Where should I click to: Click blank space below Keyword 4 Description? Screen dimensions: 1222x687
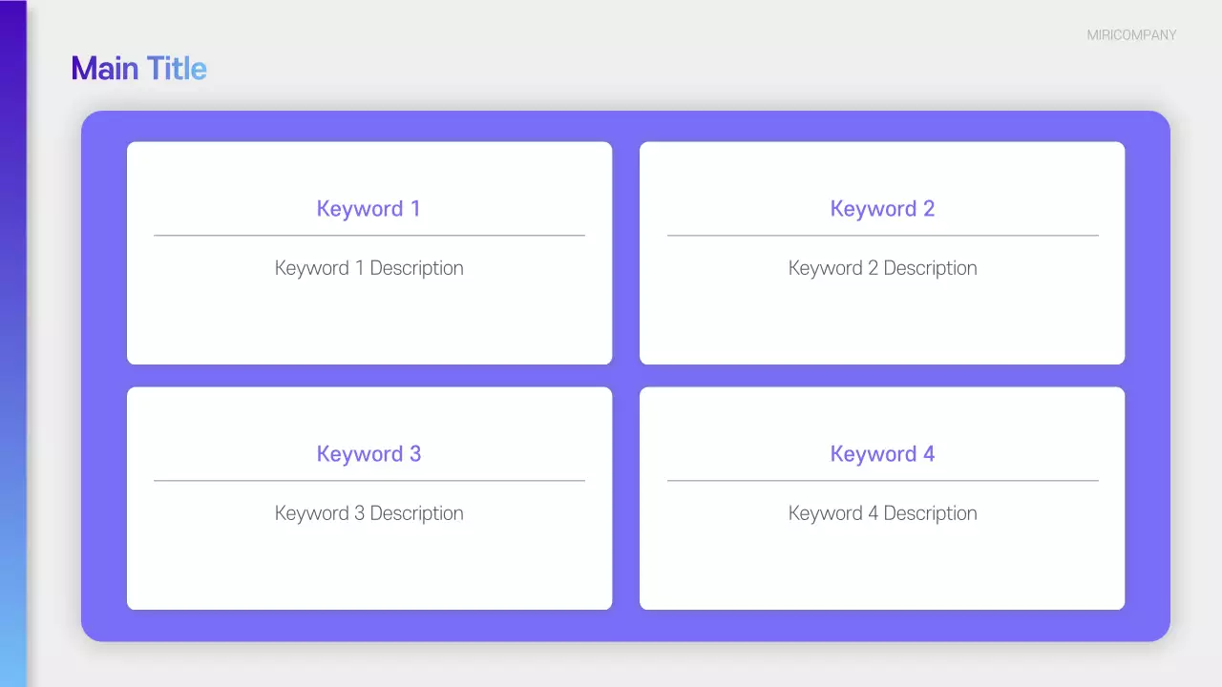pos(882,568)
